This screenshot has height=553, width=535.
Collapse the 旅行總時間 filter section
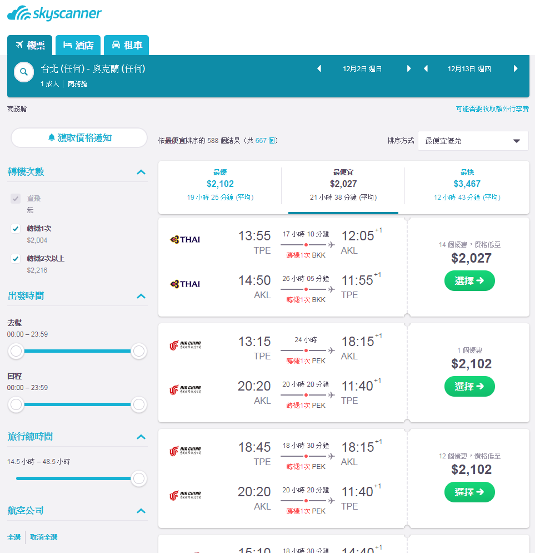coord(141,437)
